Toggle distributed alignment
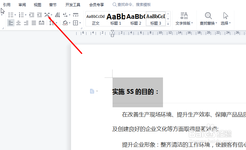 pyautogui.click(x=42, y=23)
